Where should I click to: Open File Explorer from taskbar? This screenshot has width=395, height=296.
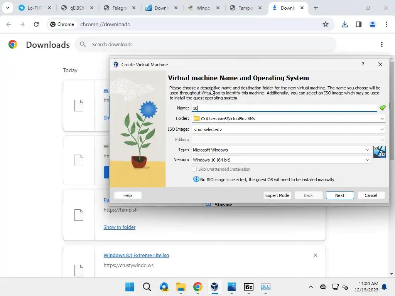tap(181, 287)
